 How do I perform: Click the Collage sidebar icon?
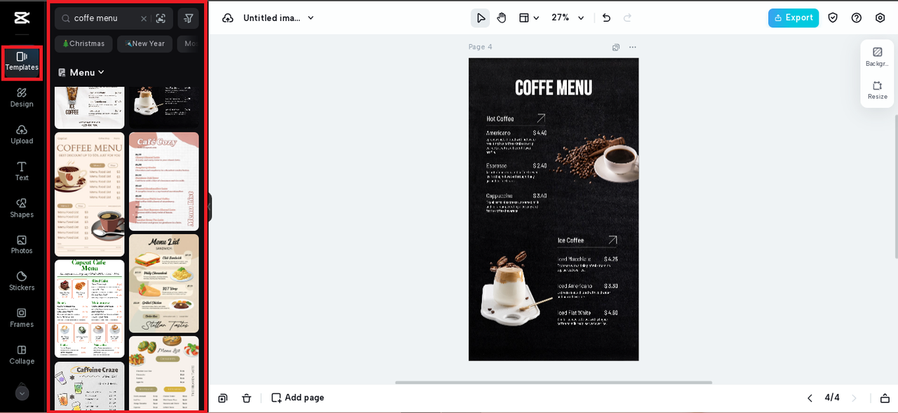pyautogui.click(x=22, y=354)
